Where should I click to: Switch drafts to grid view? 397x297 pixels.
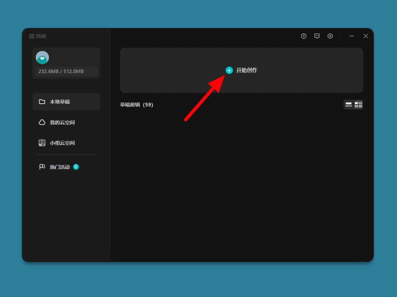tap(358, 105)
